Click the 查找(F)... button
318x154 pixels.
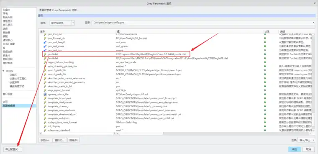click(59, 140)
